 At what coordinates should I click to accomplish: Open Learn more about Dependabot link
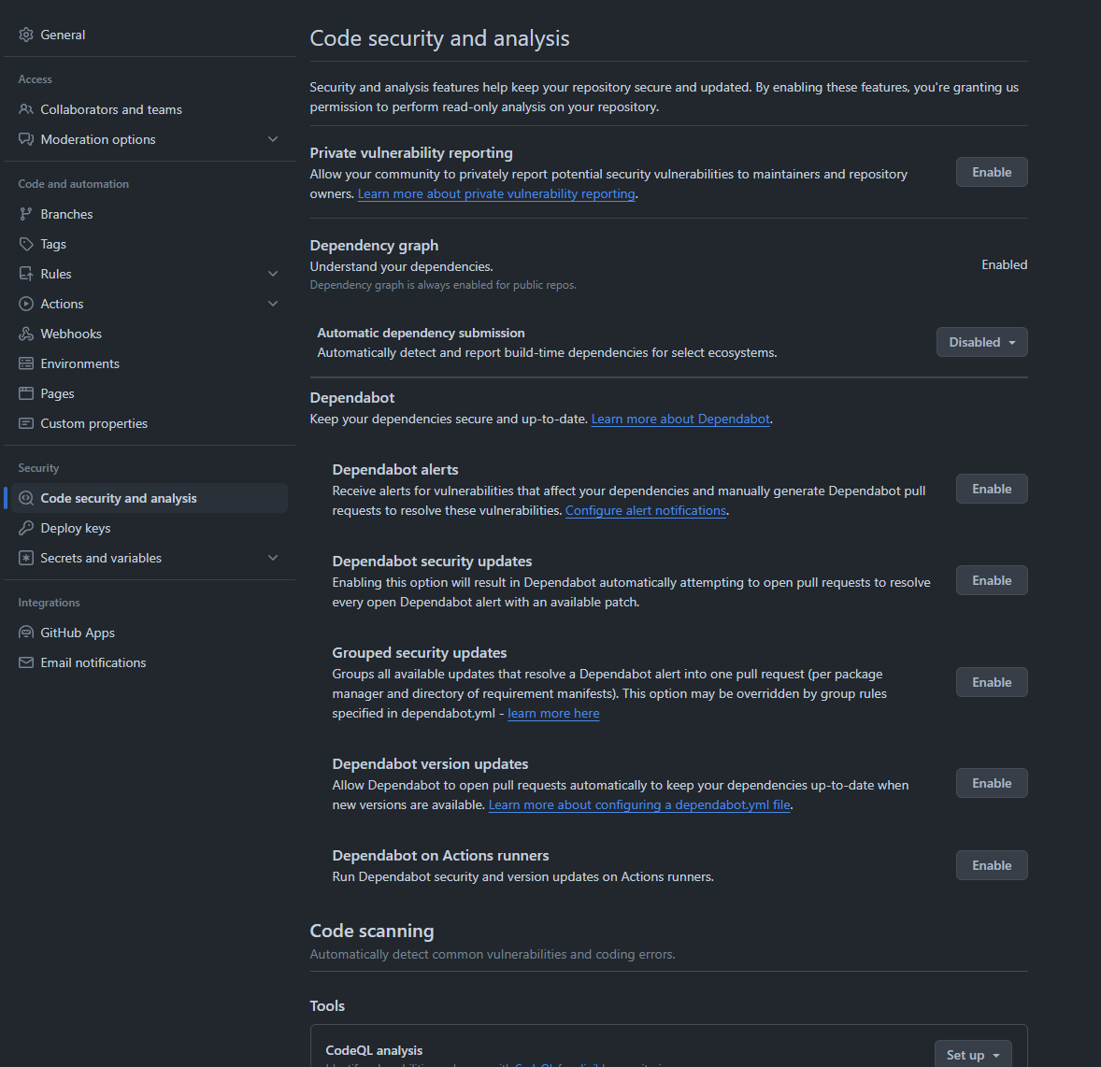pos(680,420)
